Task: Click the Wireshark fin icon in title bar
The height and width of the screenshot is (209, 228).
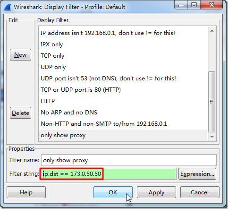Action: click(x=8, y=7)
